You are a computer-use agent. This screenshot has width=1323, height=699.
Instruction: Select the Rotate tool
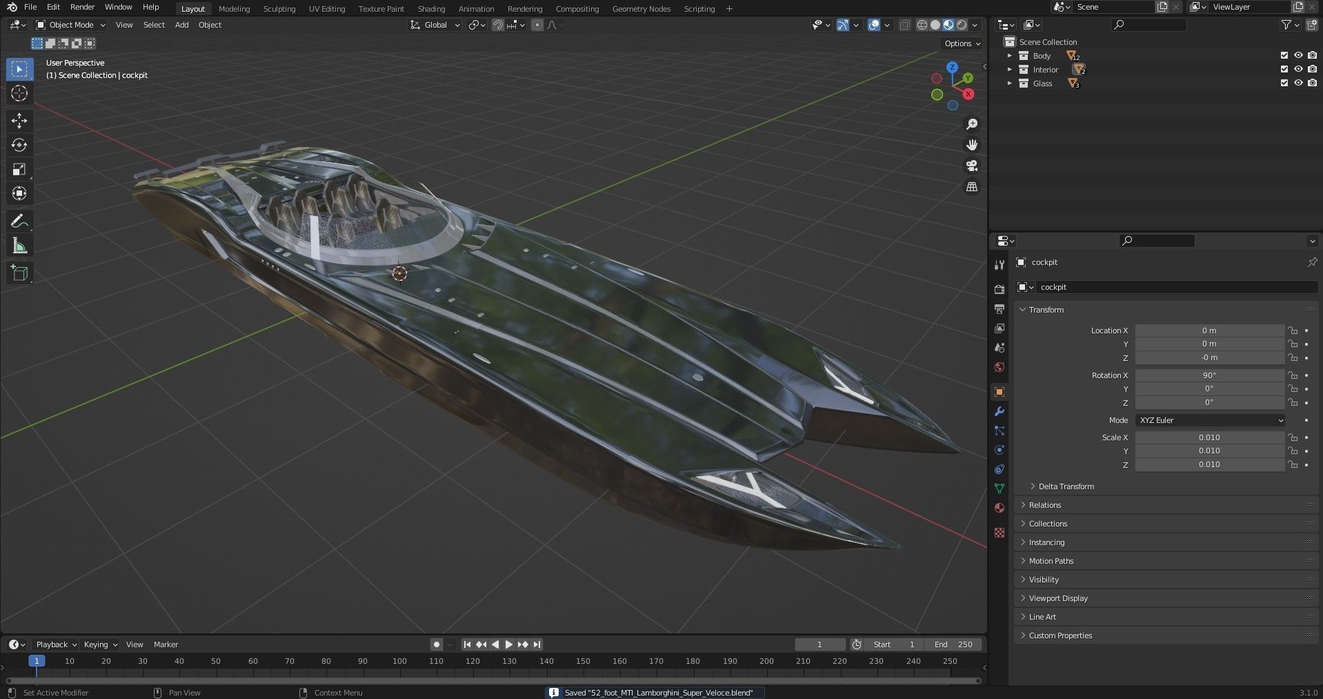pos(19,145)
